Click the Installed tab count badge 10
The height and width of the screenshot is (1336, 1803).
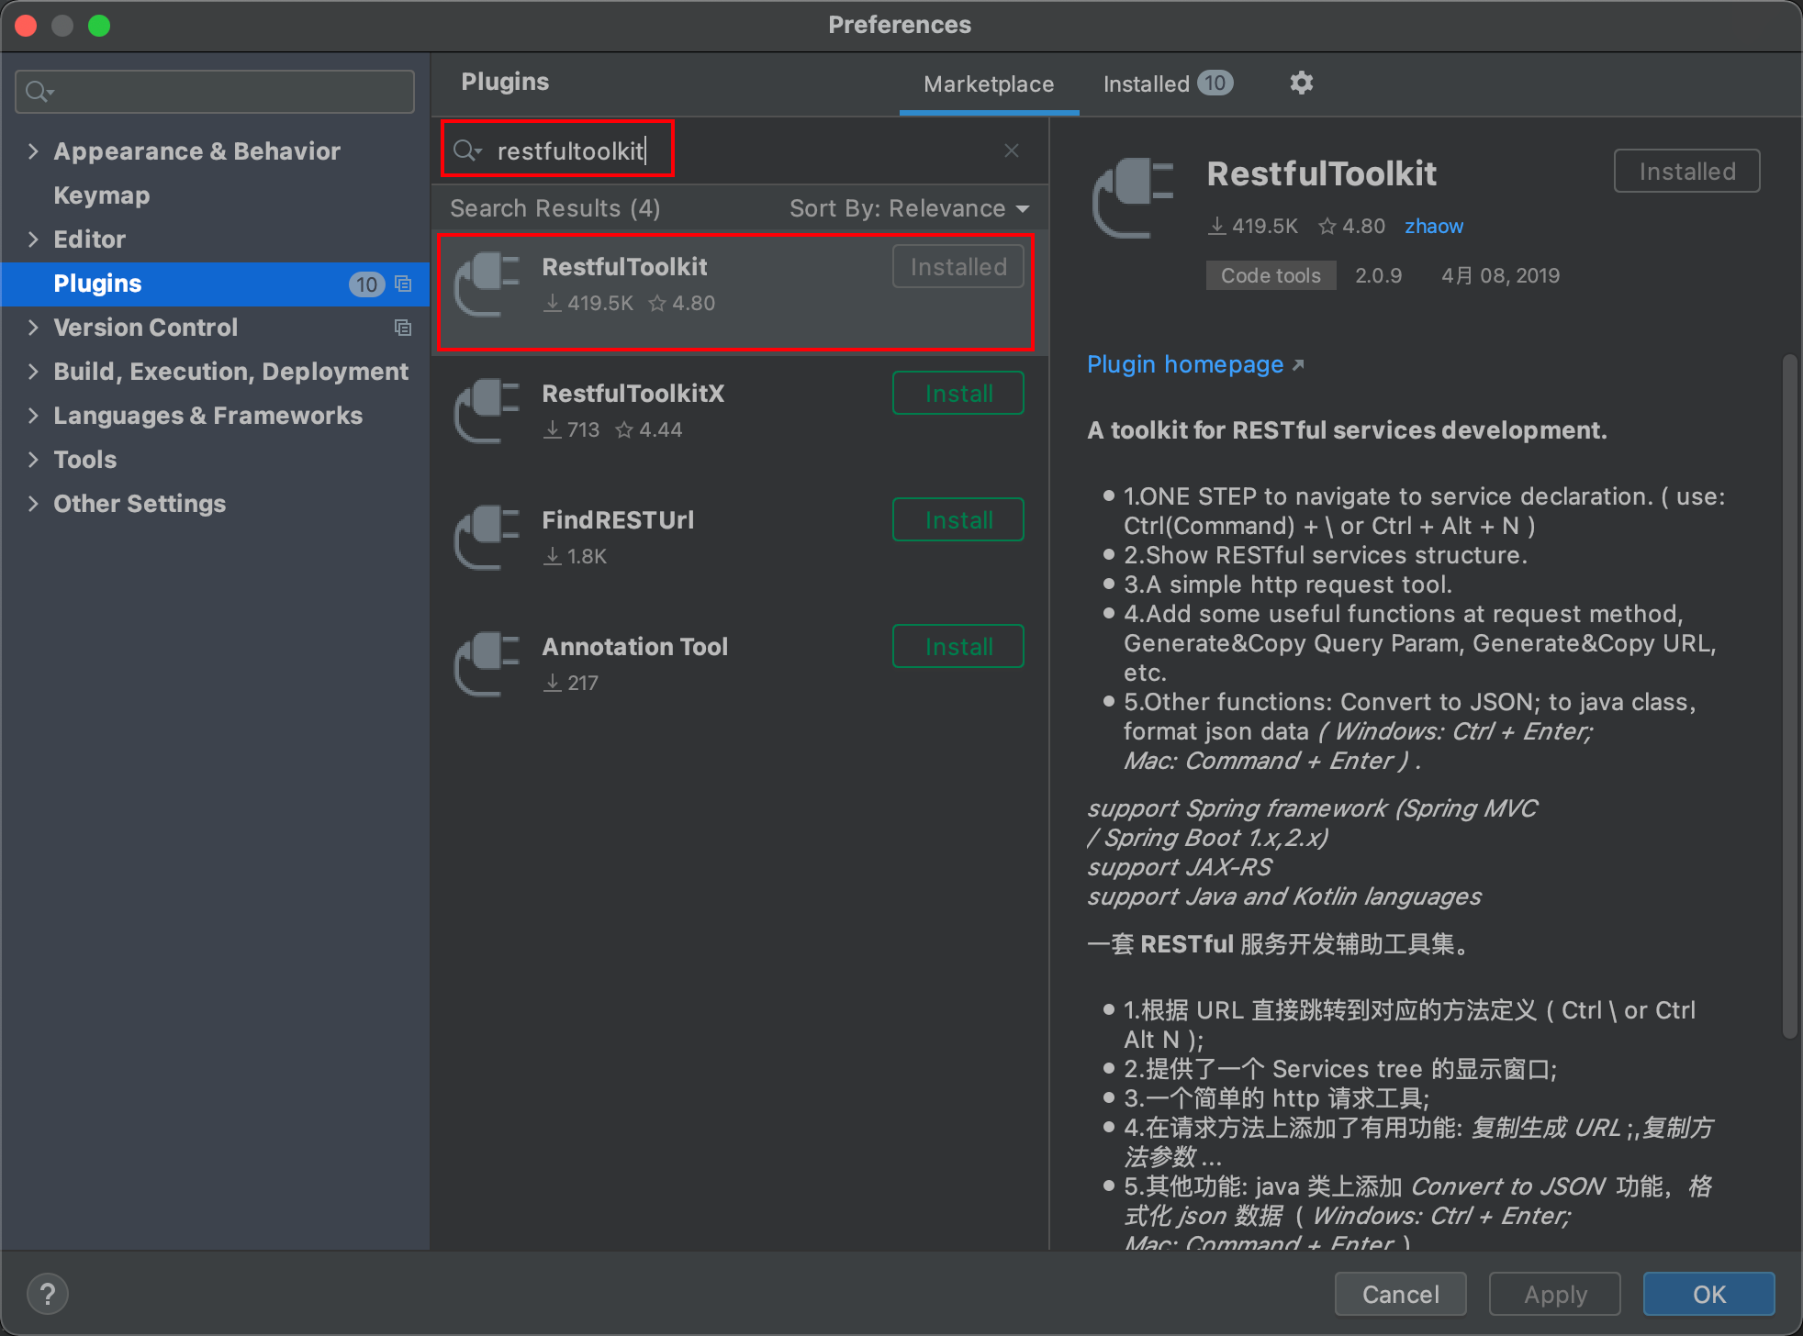tap(1215, 83)
